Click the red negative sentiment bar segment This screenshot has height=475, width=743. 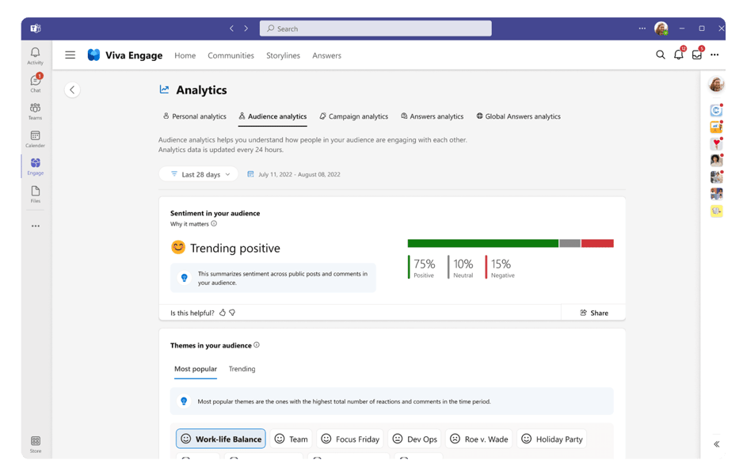[x=597, y=243]
